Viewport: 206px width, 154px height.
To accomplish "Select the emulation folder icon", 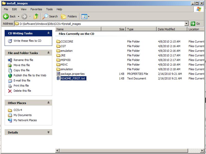I will point(58,51).
